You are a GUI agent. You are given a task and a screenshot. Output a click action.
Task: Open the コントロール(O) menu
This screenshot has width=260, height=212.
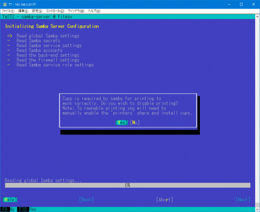click(x=55, y=11)
